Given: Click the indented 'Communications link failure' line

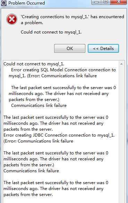Looking at the screenshot, I should [39, 106].
